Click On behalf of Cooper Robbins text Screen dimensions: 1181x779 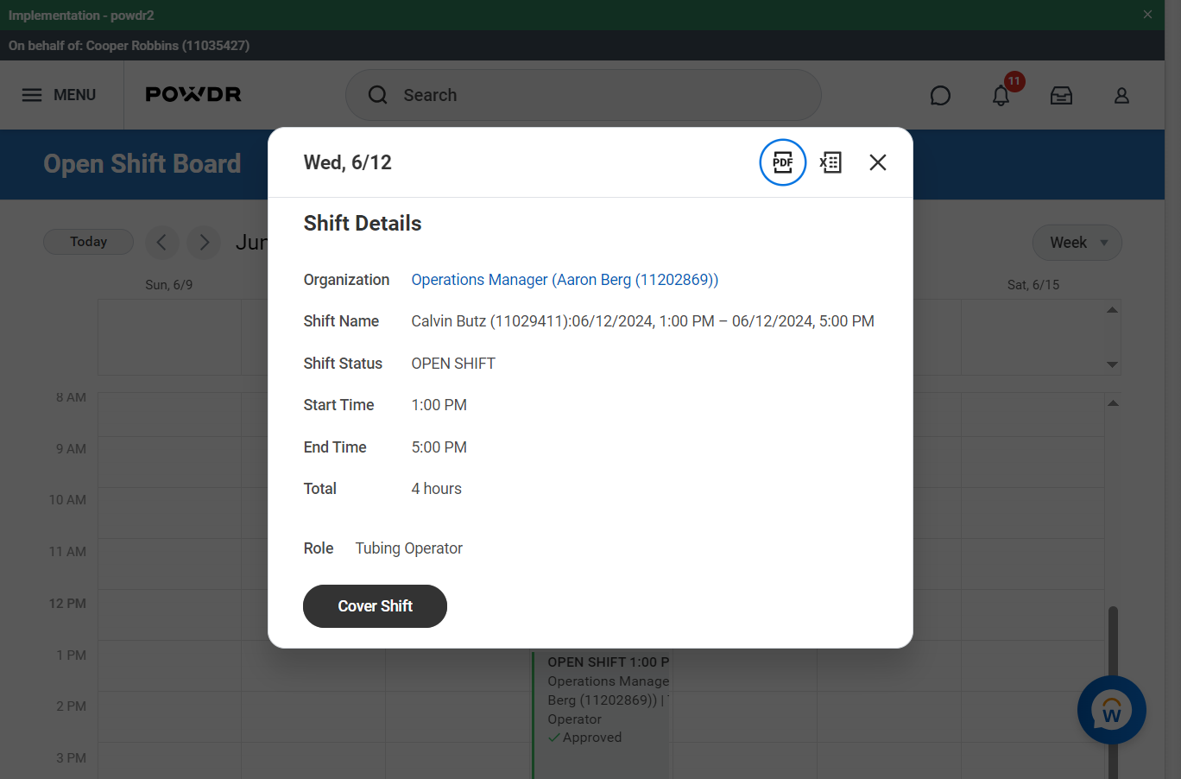click(129, 46)
